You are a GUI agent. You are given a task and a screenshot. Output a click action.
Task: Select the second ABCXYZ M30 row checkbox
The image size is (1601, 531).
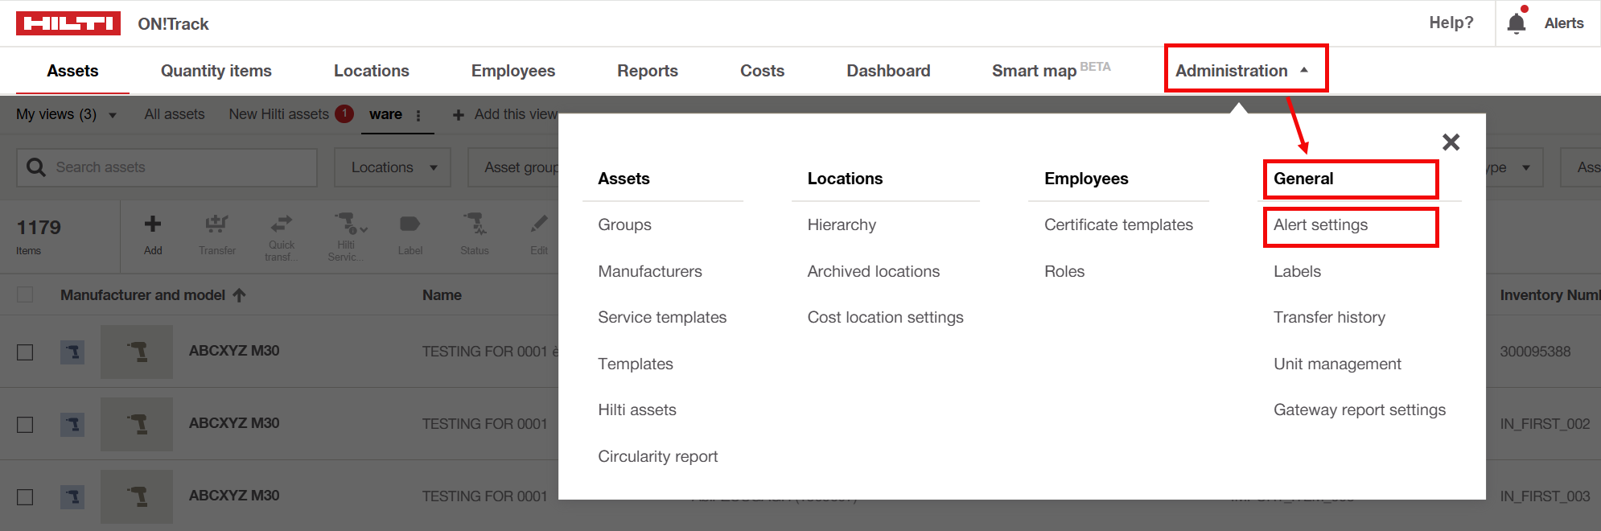(25, 425)
